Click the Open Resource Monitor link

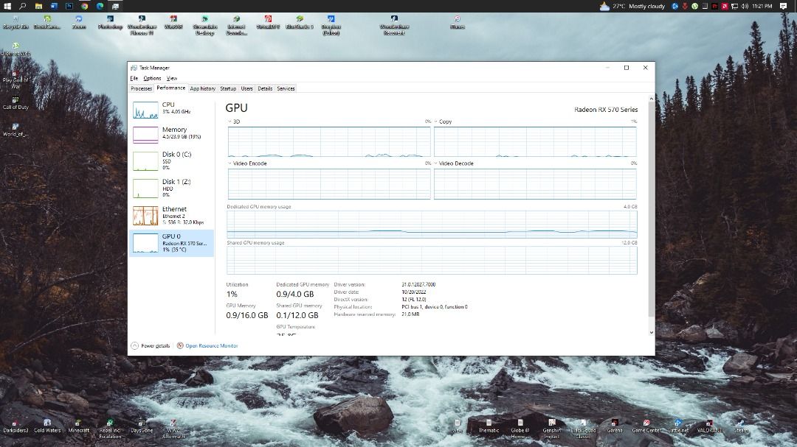point(212,346)
